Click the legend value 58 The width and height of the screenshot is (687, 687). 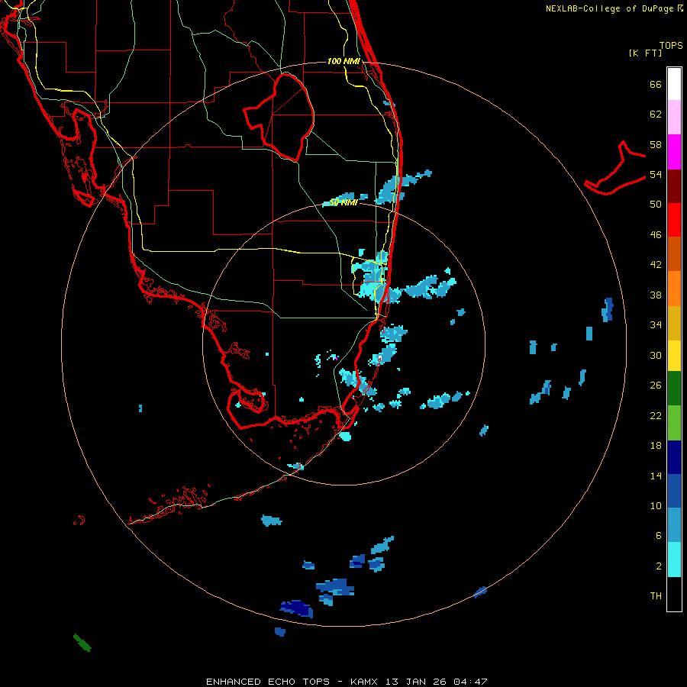pyautogui.click(x=656, y=144)
